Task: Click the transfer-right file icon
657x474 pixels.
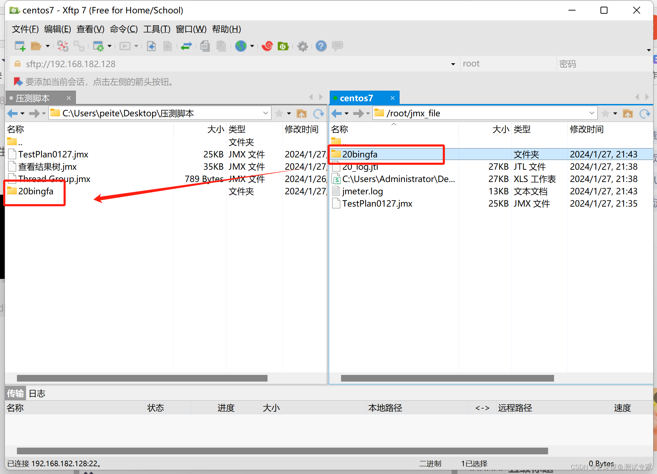Action: click(x=167, y=46)
